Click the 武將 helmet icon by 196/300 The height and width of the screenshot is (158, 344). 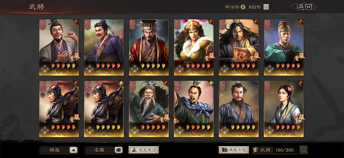click(255, 150)
